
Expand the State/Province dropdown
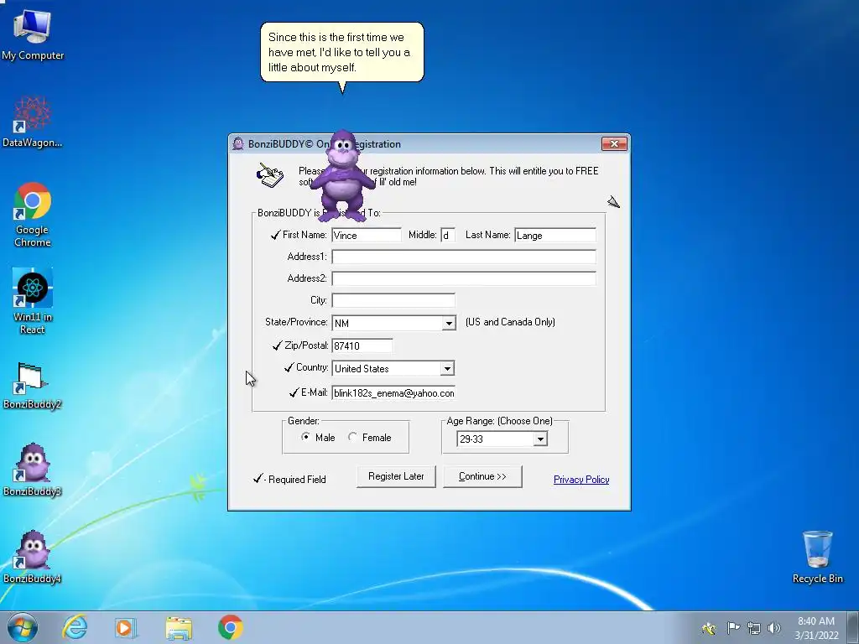[449, 323]
